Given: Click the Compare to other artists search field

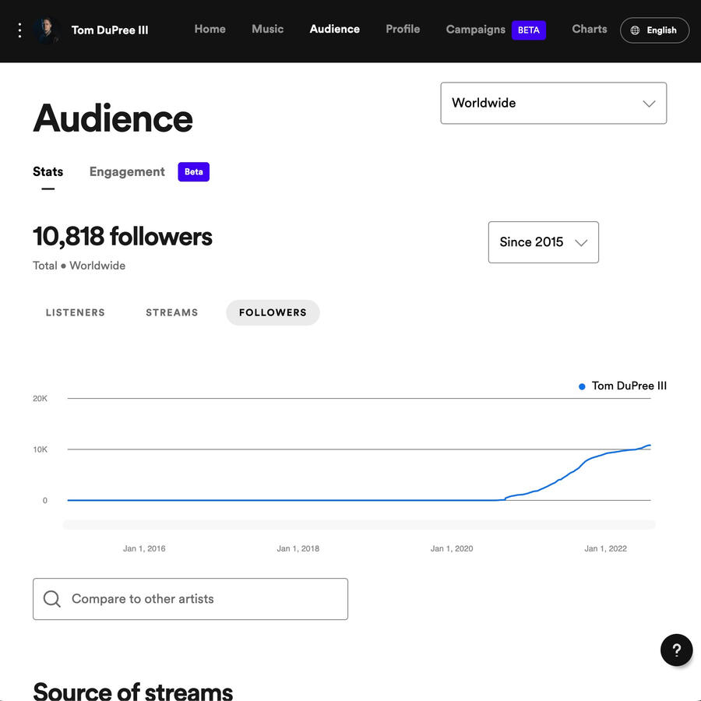Looking at the screenshot, I should tap(190, 598).
